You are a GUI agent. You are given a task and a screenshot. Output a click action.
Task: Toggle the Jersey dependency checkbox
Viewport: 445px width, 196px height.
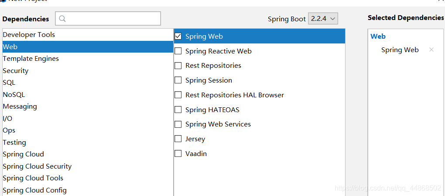178,139
